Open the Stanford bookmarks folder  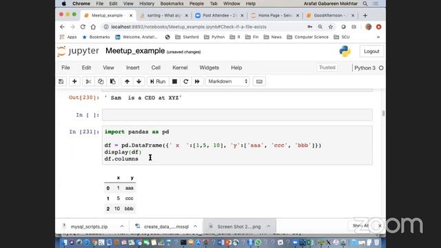tap(187, 37)
